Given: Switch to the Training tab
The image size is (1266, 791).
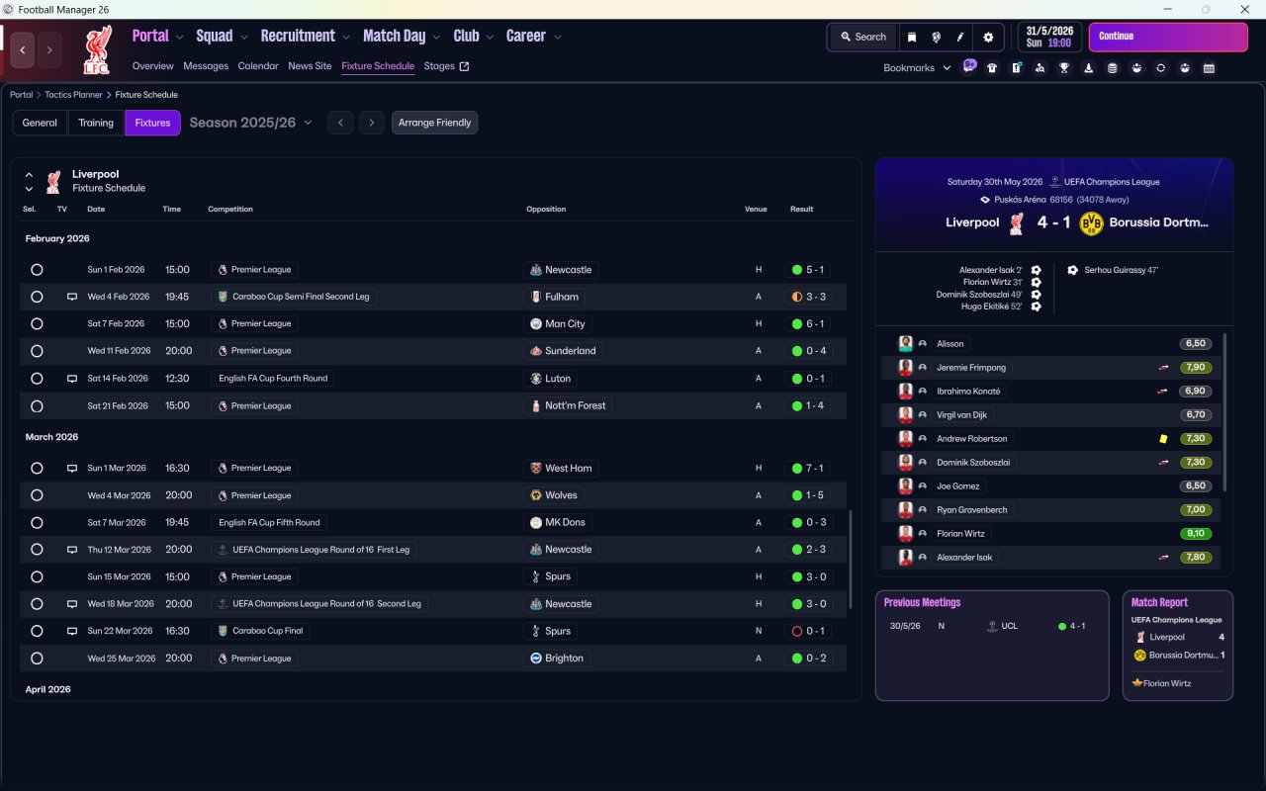Looking at the screenshot, I should pyautogui.click(x=96, y=123).
